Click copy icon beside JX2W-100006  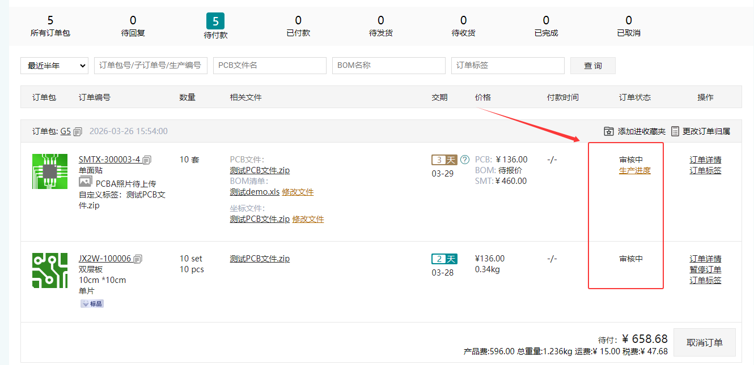(138, 259)
